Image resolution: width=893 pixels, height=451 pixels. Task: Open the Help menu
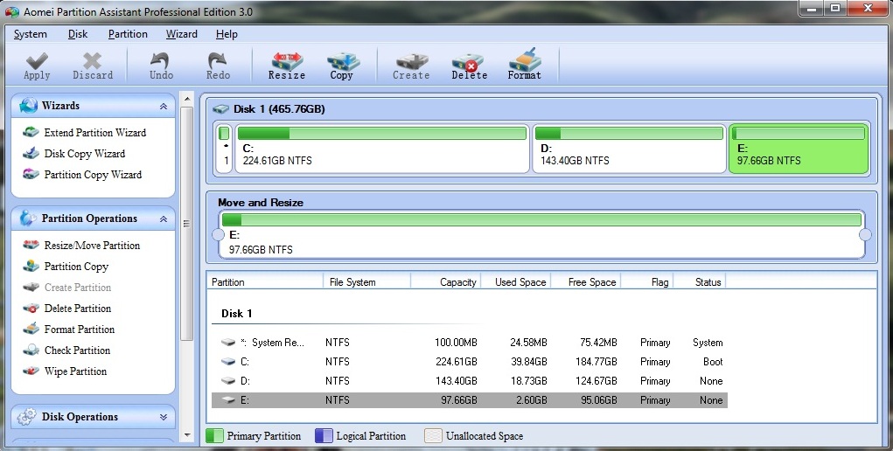pos(227,34)
